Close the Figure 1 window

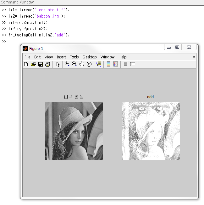(189, 47)
